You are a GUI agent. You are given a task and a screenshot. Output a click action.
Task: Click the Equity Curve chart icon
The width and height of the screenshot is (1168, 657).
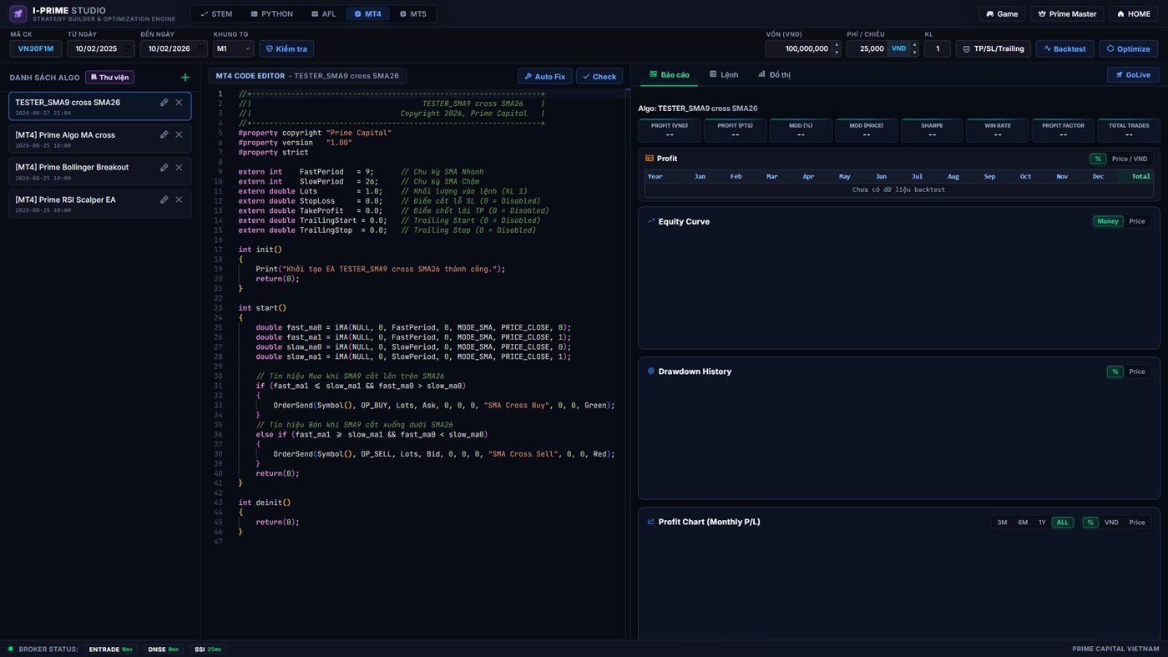click(650, 221)
